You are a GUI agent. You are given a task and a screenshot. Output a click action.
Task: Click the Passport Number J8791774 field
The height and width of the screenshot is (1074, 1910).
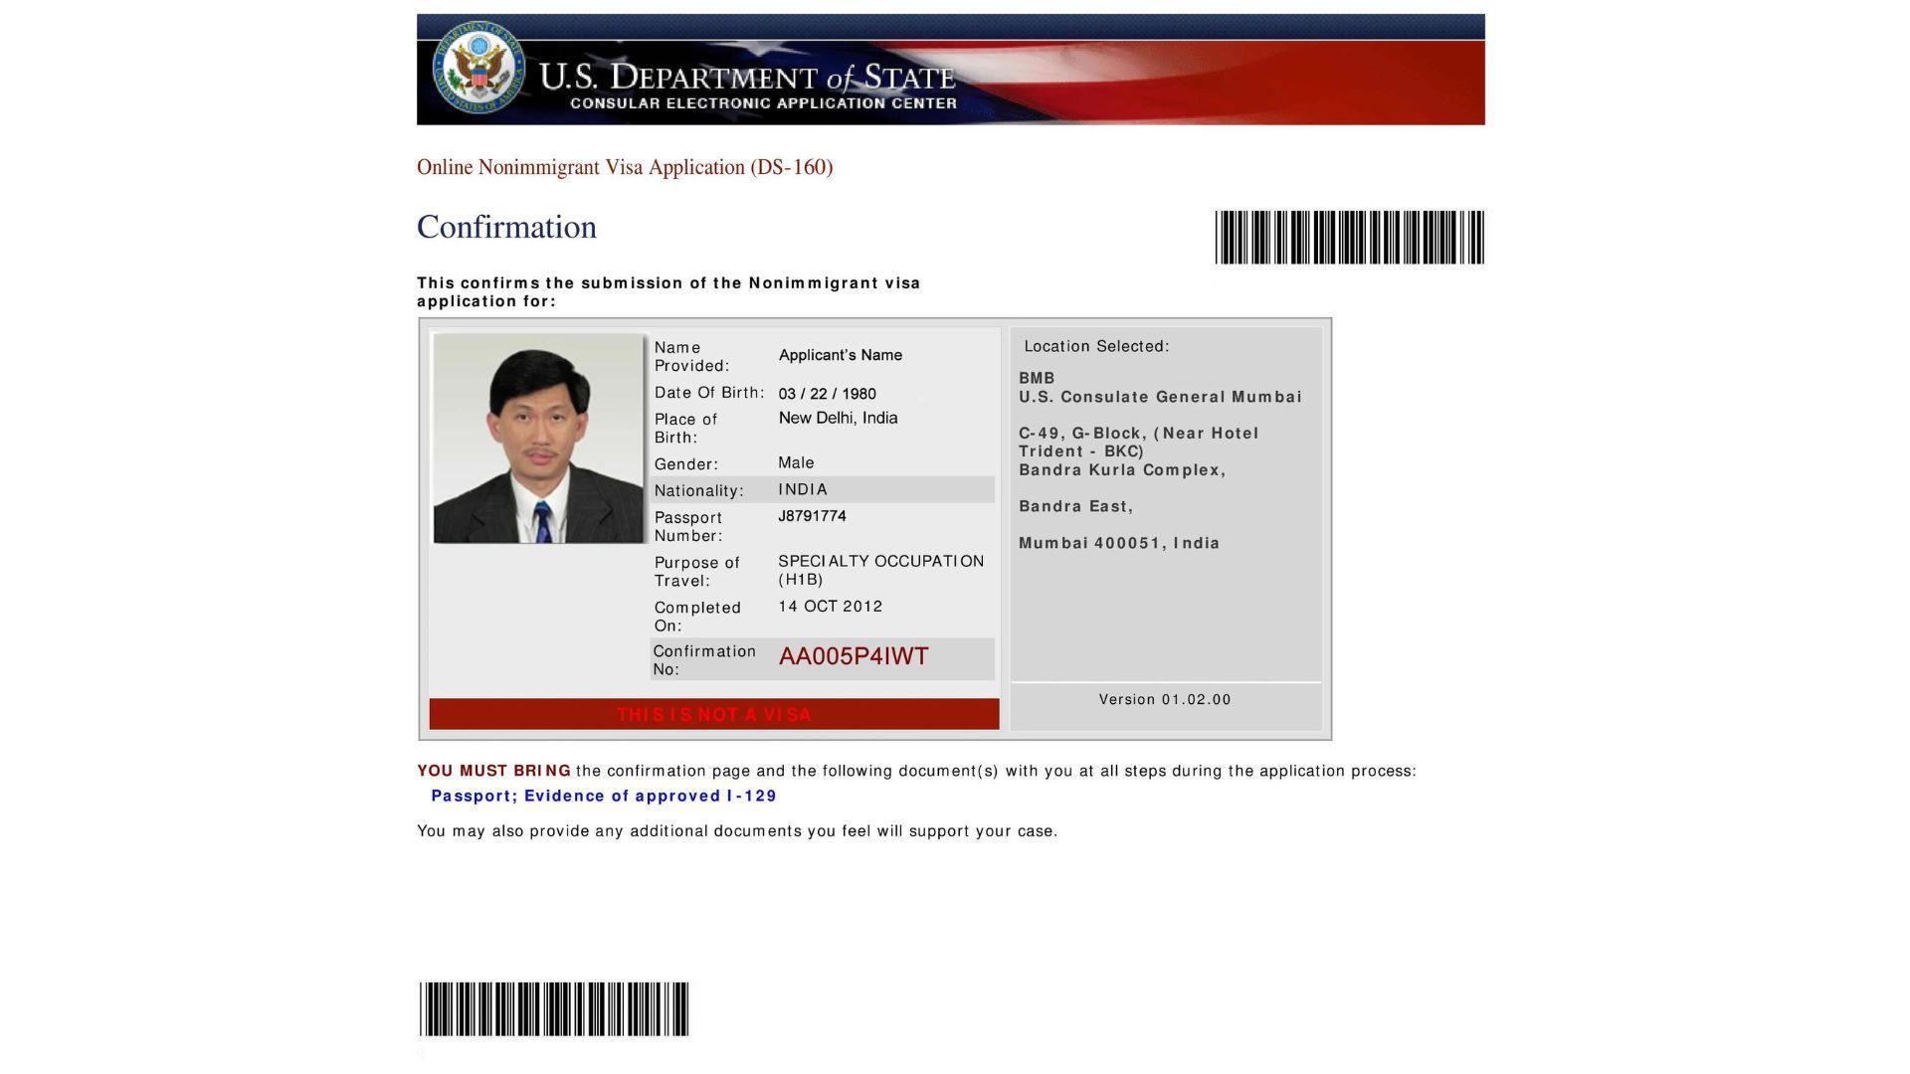coord(813,516)
